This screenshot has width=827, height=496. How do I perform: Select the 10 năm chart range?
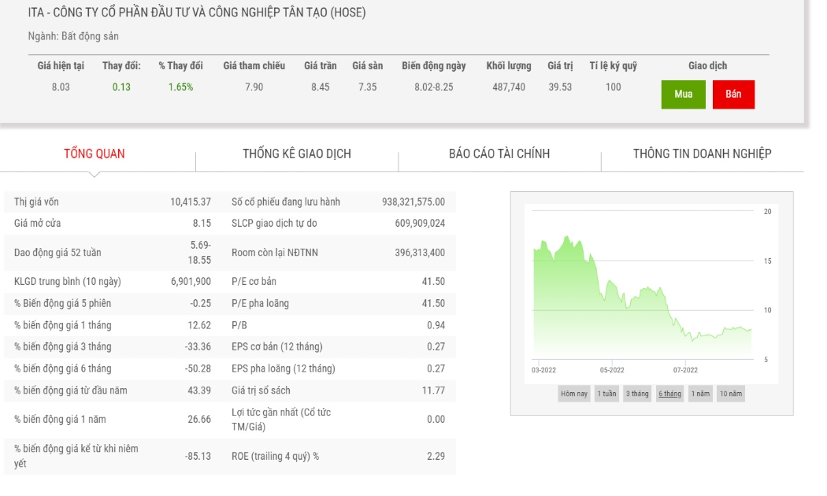click(x=730, y=394)
